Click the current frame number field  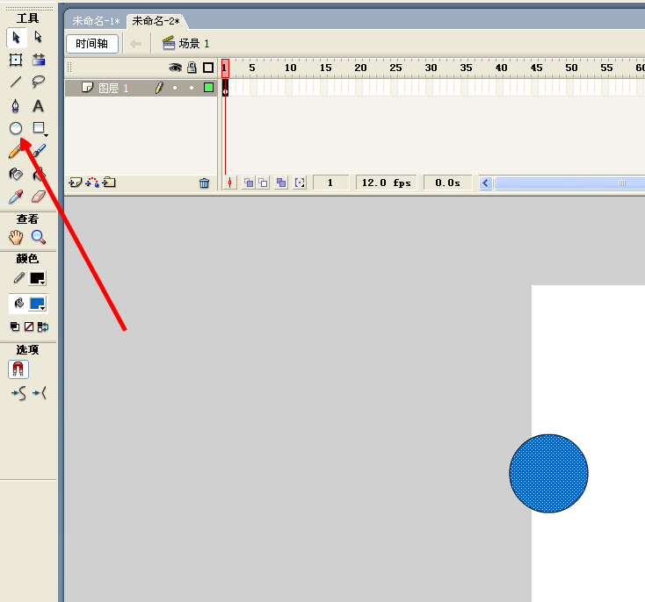click(330, 183)
